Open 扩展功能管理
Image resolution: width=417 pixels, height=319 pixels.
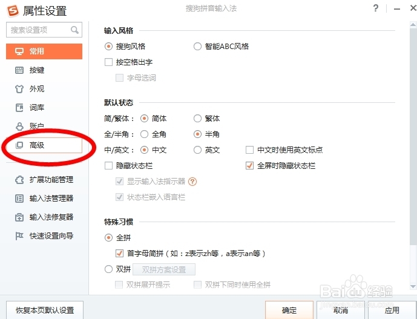click(44, 180)
